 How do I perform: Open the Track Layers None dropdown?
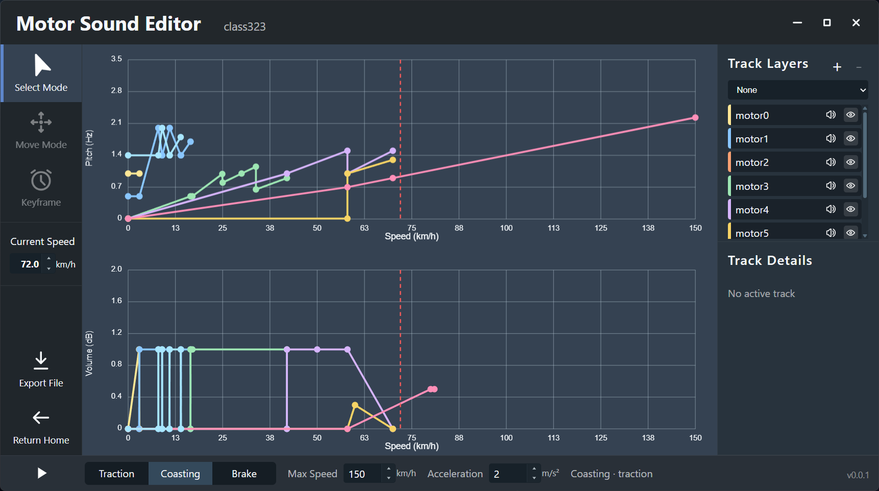(x=797, y=90)
